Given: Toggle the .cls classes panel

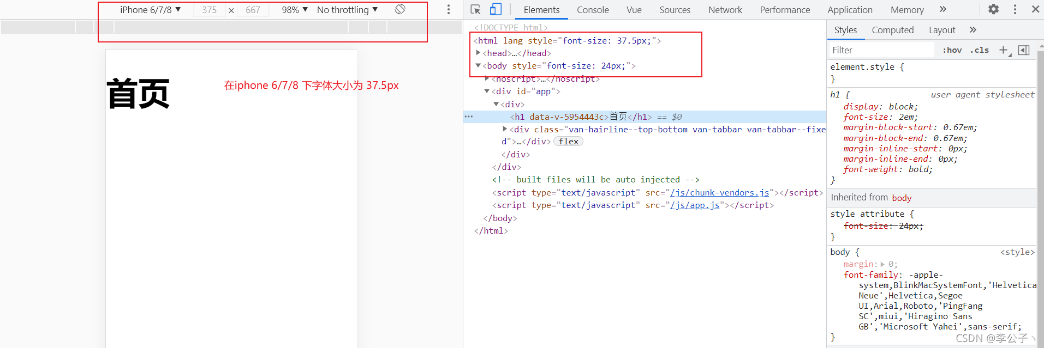Looking at the screenshot, I should [x=980, y=50].
